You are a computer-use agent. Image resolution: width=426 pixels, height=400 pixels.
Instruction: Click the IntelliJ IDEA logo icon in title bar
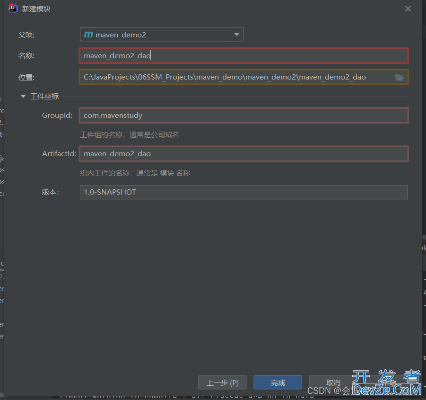click(13, 9)
